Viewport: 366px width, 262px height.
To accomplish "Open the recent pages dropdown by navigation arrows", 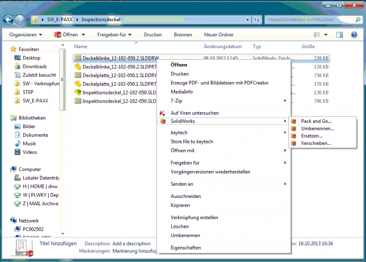I will 28,20.
